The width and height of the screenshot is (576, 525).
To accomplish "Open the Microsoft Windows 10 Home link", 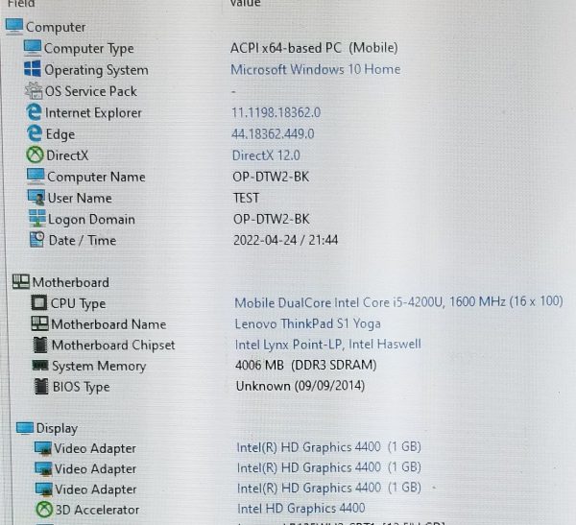I will pyautogui.click(x=315, y=69).
